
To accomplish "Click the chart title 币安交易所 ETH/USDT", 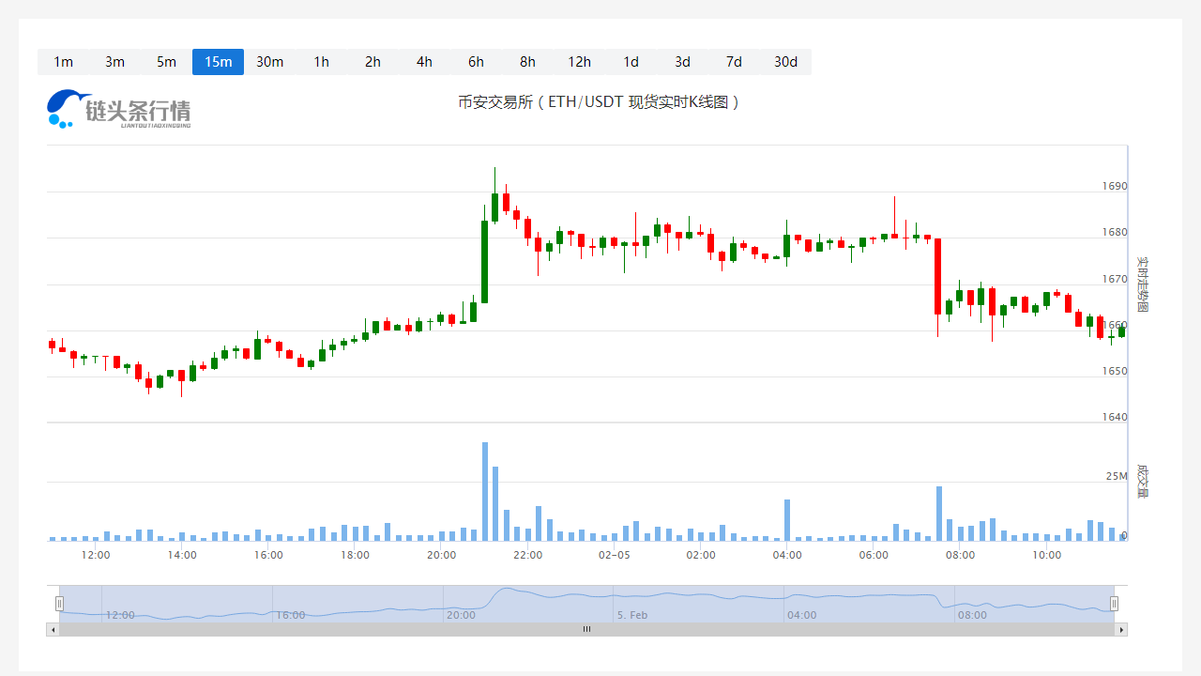I will (x=599, y=101).
